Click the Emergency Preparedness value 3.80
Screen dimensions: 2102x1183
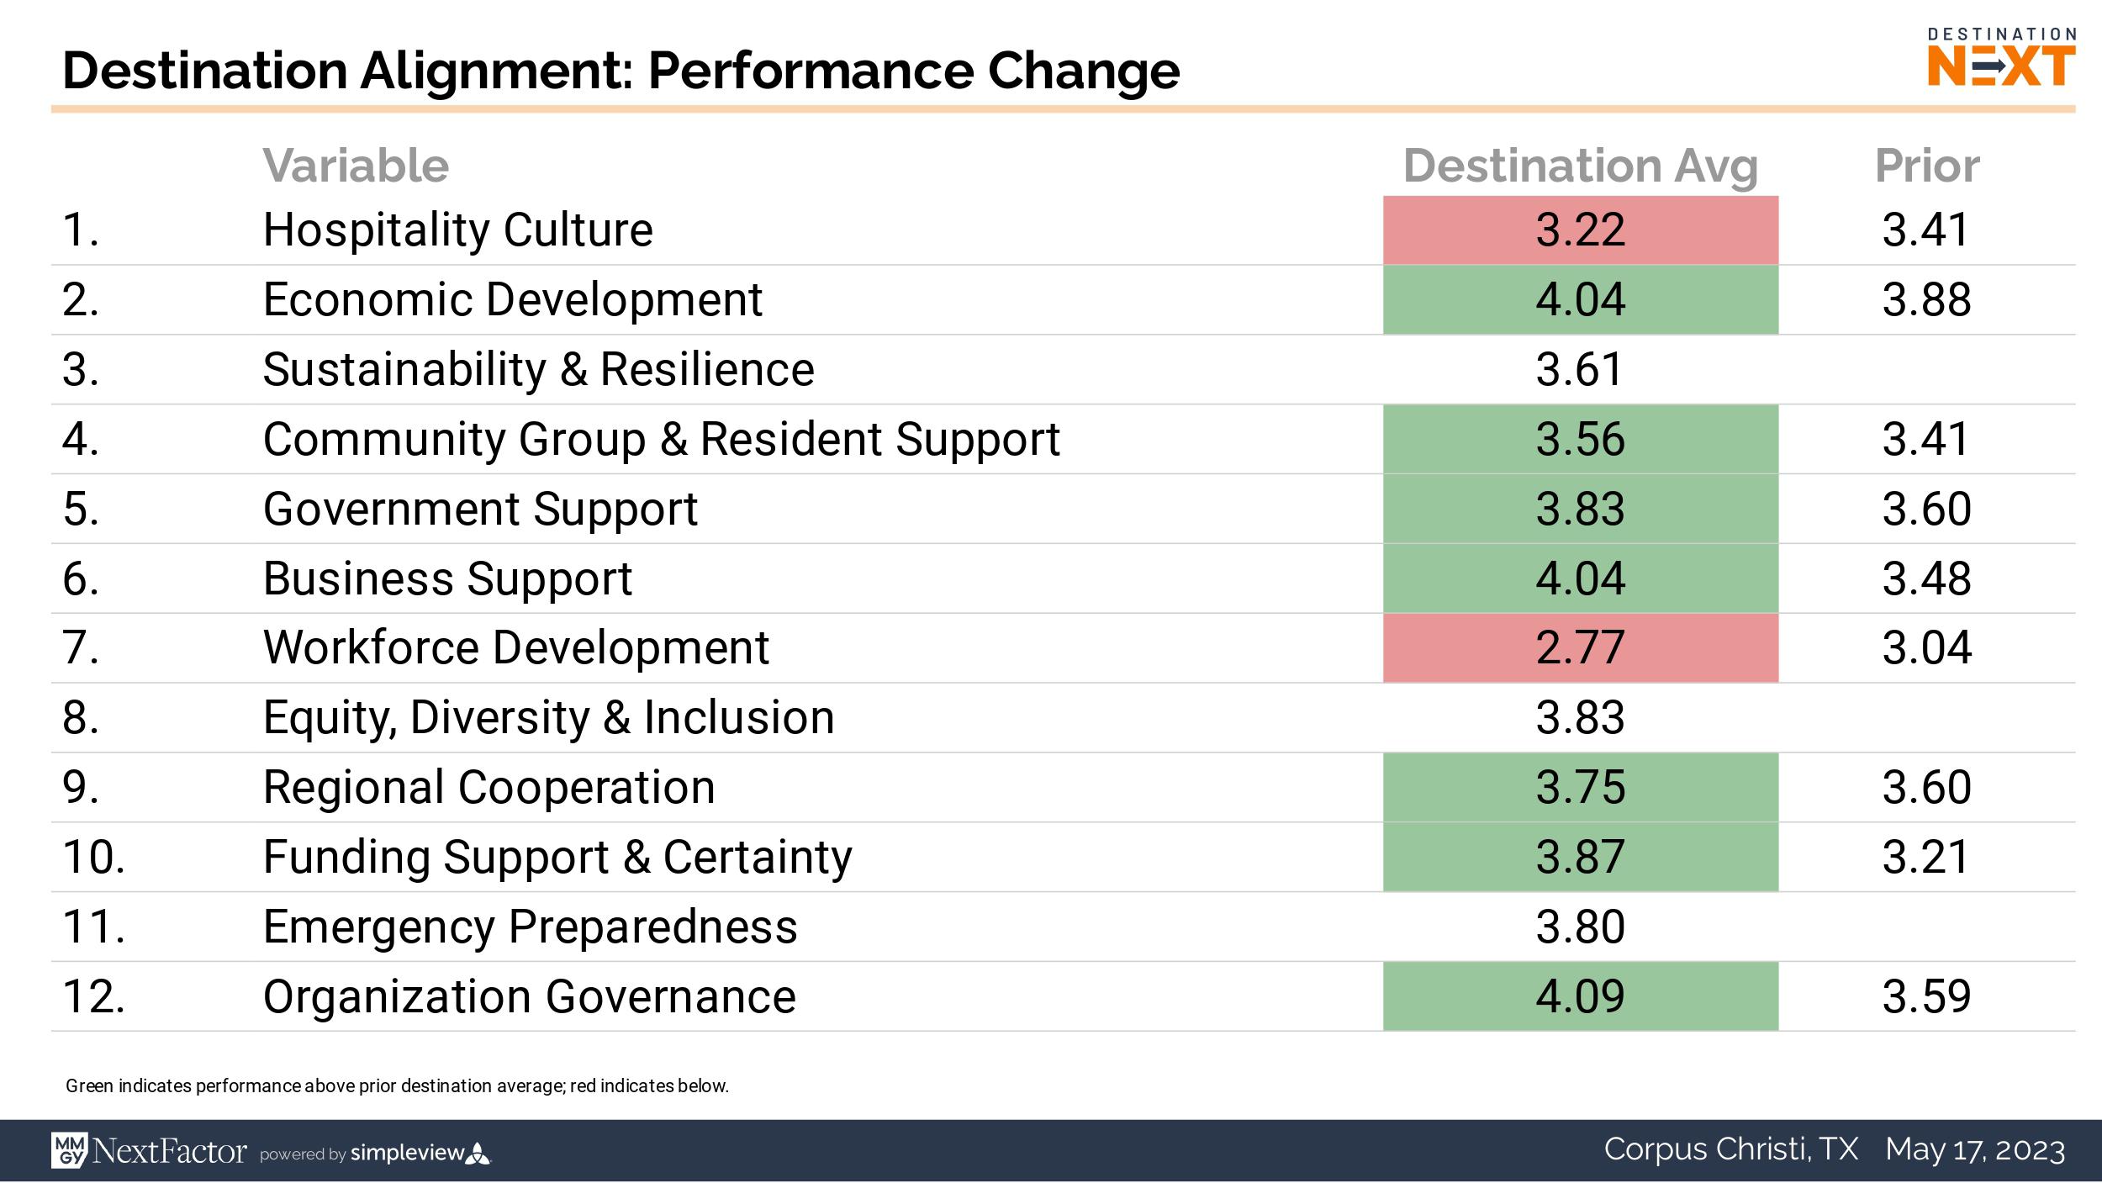[x=1581, y=927]
